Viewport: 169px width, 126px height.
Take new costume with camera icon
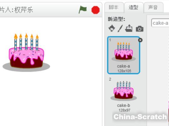coord(140,29)
